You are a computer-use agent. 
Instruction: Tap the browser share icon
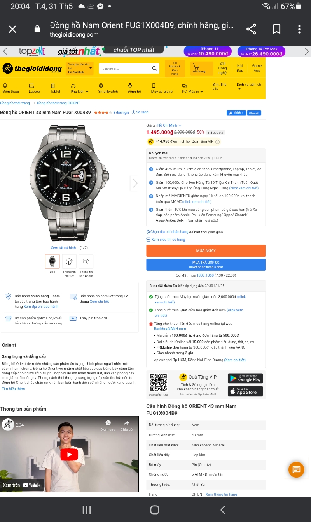[x=251, y=29]
